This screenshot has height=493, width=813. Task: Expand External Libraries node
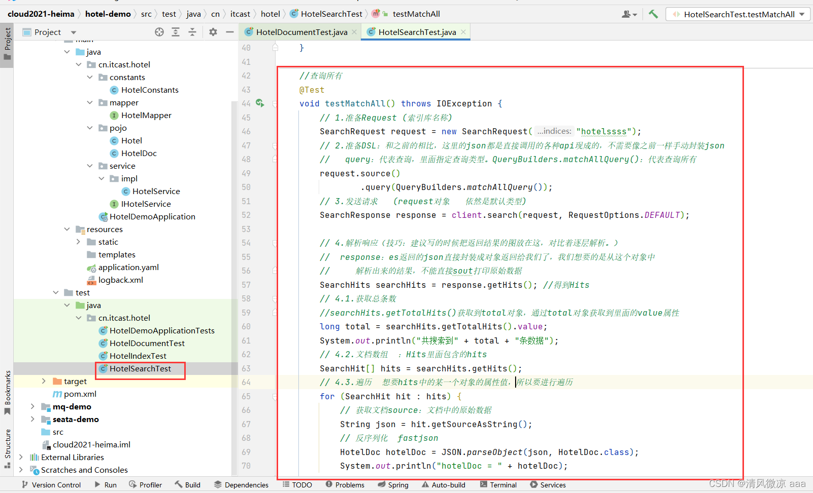21,457
